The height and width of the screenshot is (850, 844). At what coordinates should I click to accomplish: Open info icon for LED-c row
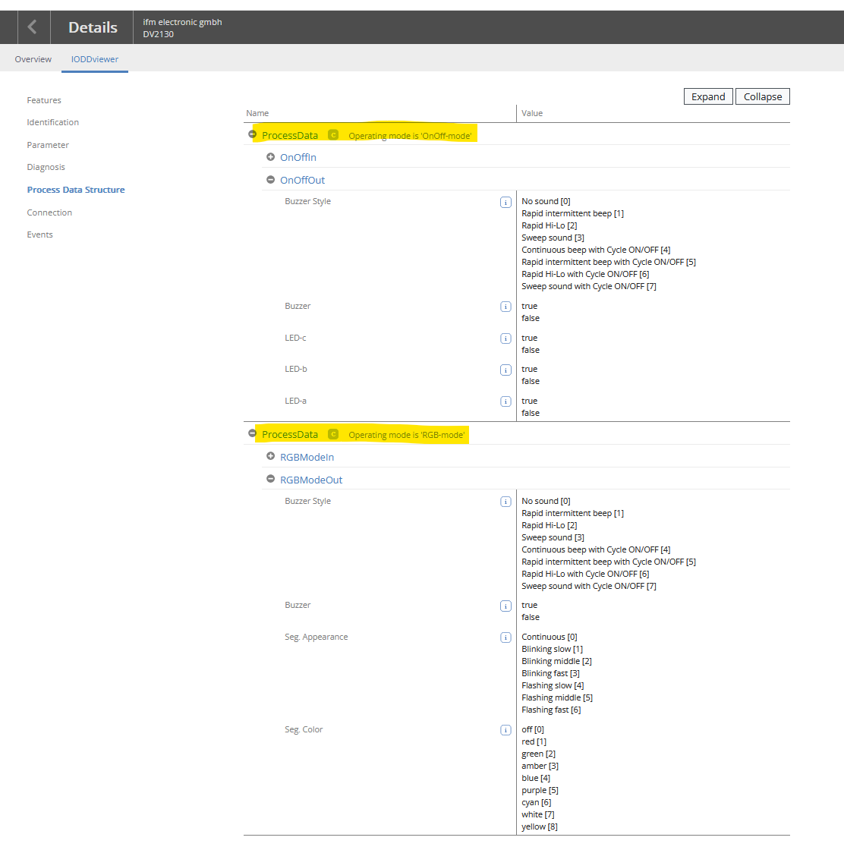[505, 338]
